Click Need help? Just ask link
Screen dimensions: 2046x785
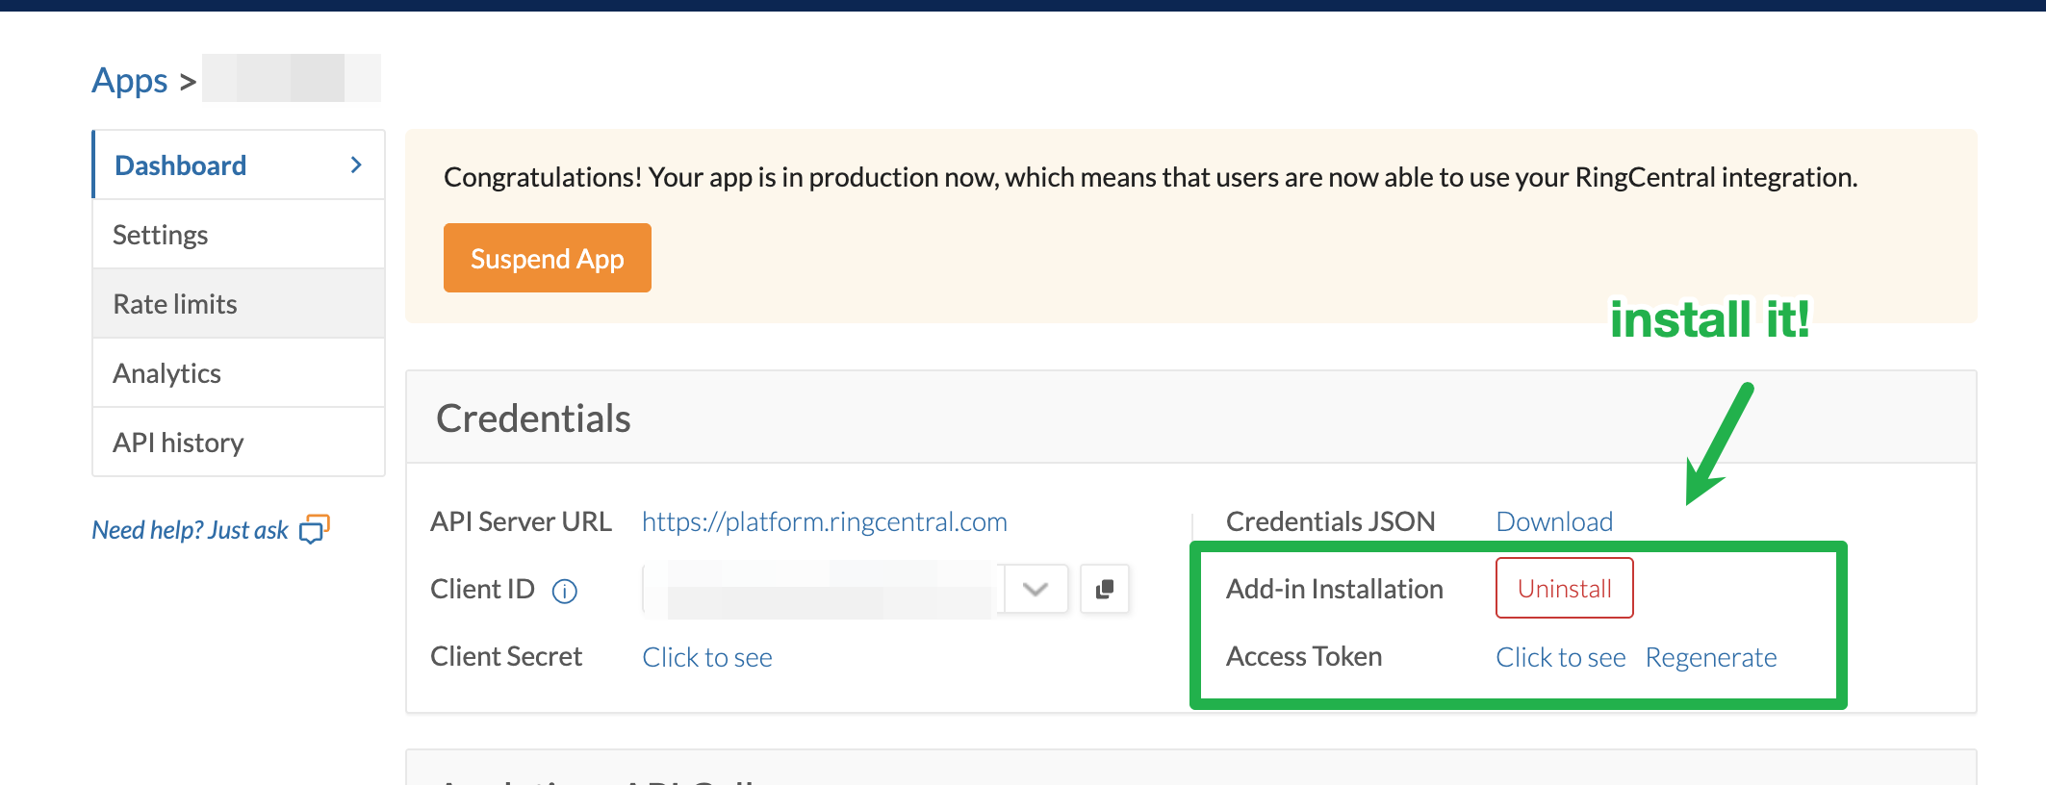(x=191, y=530)
